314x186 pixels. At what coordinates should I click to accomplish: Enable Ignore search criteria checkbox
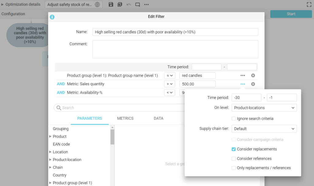coord(234,119)
